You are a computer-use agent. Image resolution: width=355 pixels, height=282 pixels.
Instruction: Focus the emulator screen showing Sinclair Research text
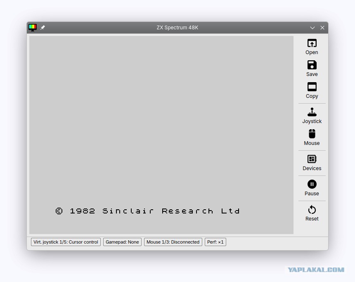161,135
